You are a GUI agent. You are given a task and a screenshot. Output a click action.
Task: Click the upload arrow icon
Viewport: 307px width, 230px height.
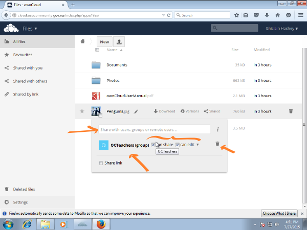119,42
